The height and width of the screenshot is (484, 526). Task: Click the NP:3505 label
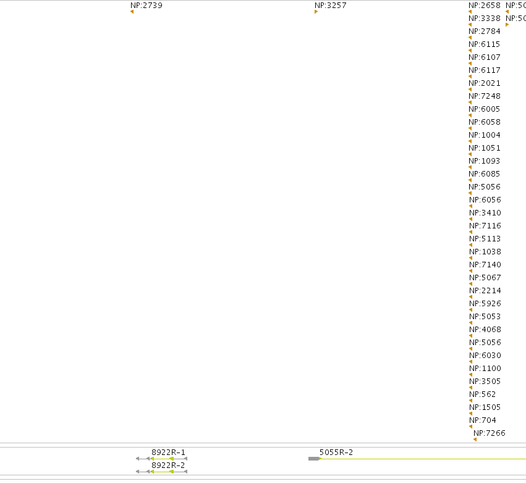tap(485, 381)
